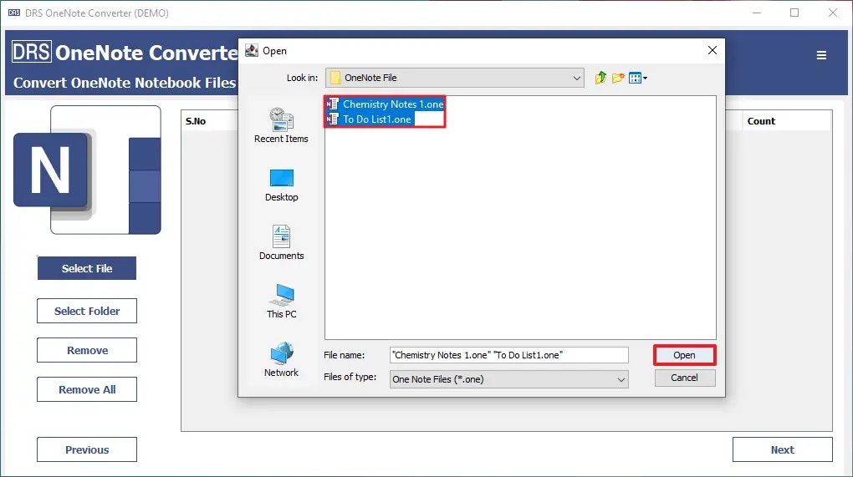Open the view menu icon in dialog
This screenshot has width=853, height=477.
(637, 78)
